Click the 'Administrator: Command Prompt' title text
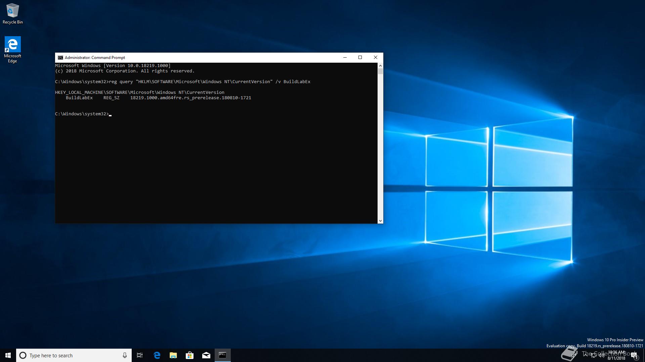Screen dimensions: 645x362 coord(95,58)
